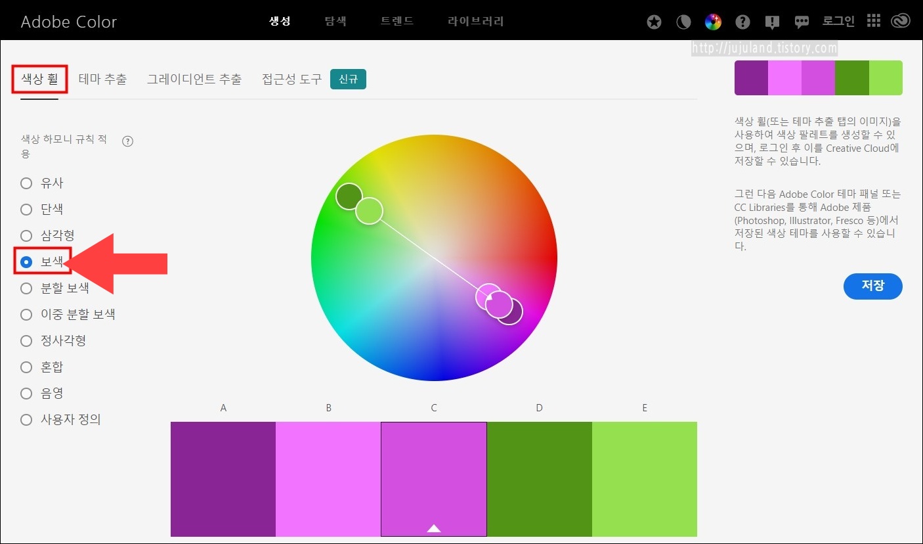Click the swatch label A
Screen dimensions: 923x544
[x=223, y=408]
